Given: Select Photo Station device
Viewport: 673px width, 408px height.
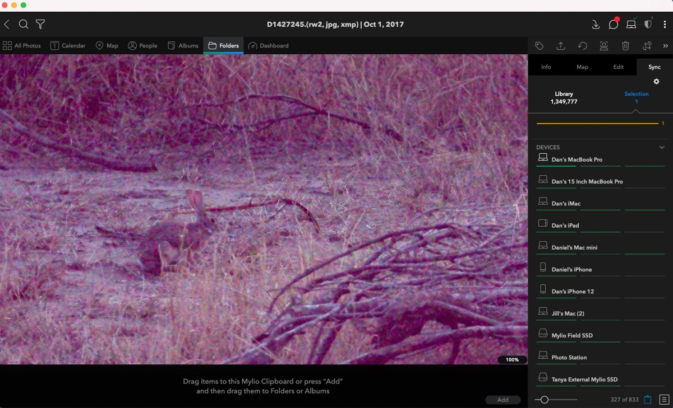Looking at the screenshot, I should pos(601,357).
